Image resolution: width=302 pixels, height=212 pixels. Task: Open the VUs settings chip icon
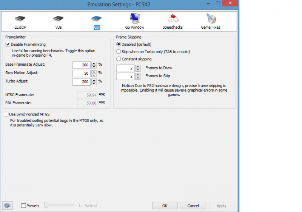[58, 18]
